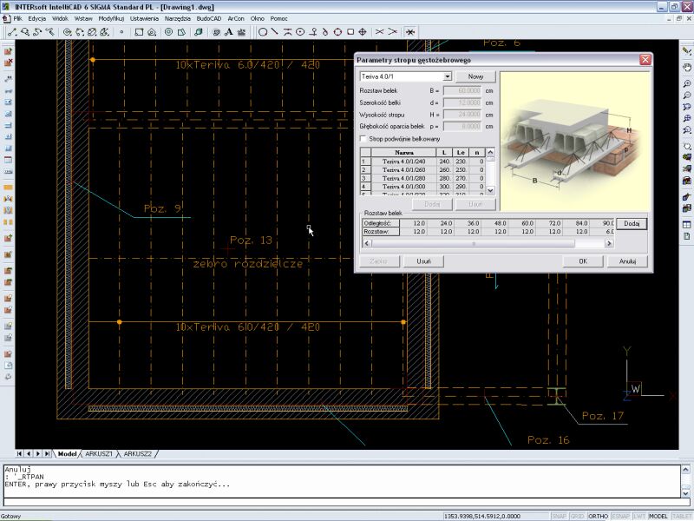The width and height of the screenshot is (694, 521).
Task: Click beam table scroll-down arrow
Action: coord(490,190)
